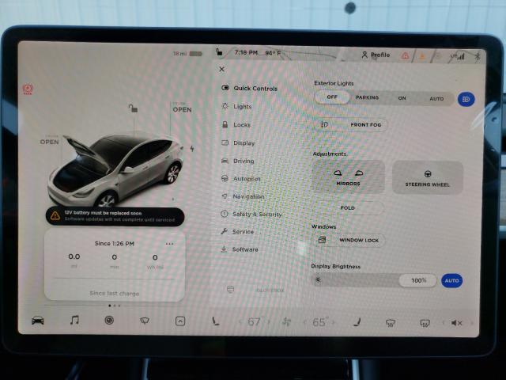This screenshot has height=380, width=506.
Task: Open the Lights menu
Action: [x=236, y=106]
